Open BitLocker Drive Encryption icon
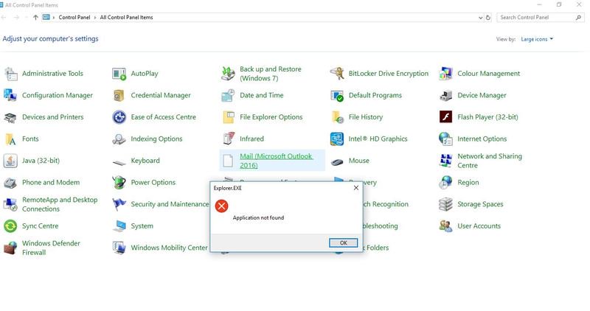 [337, 74]
